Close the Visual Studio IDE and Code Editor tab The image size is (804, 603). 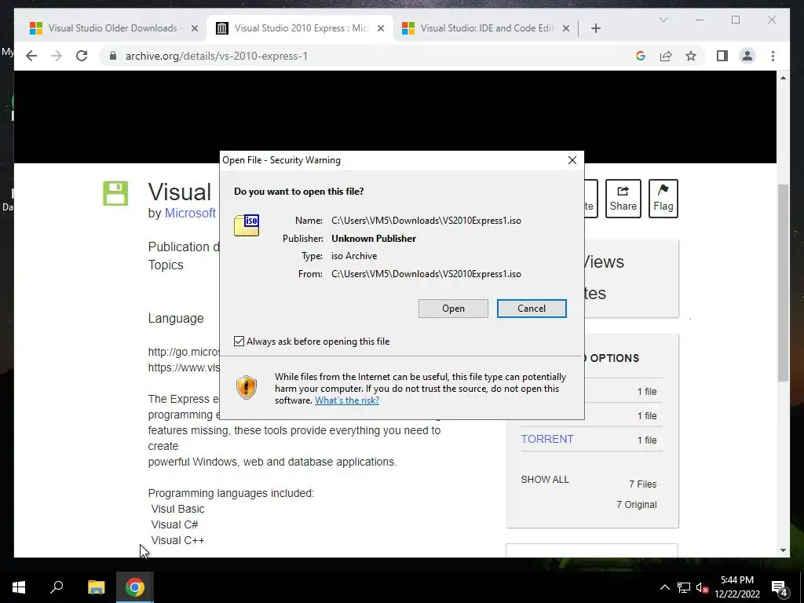tap(565, 28)
